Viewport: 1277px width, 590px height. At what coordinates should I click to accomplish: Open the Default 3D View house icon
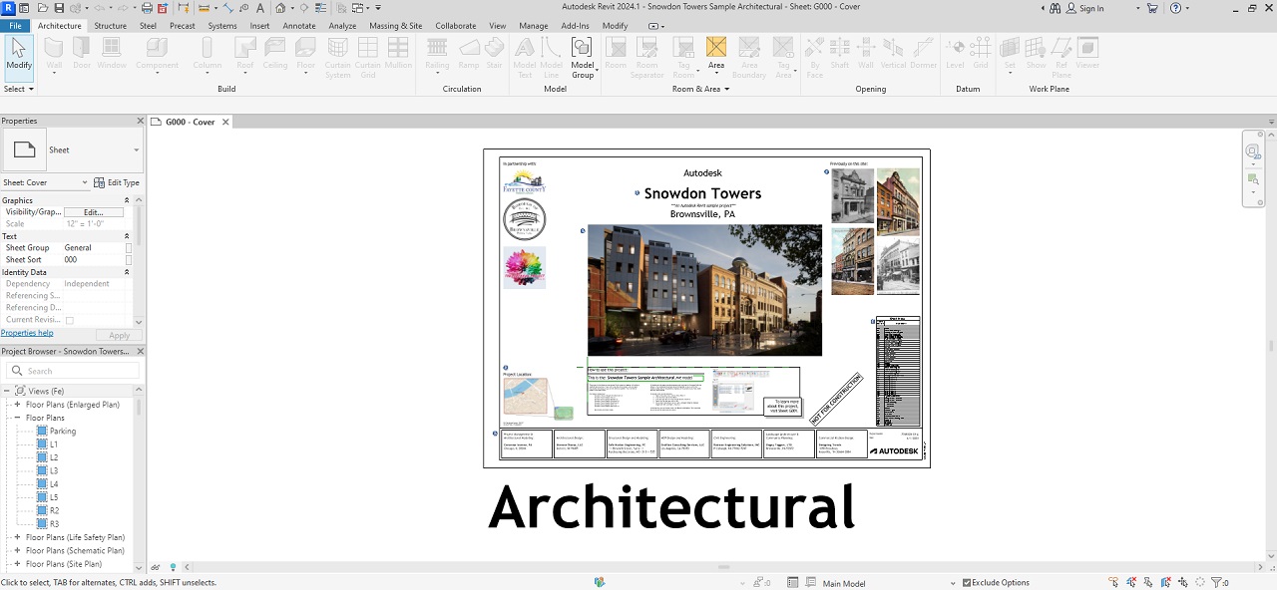pyautogui.click(x=281, y=8)
